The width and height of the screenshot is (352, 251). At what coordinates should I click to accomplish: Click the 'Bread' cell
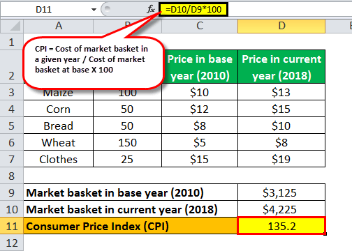59,125
